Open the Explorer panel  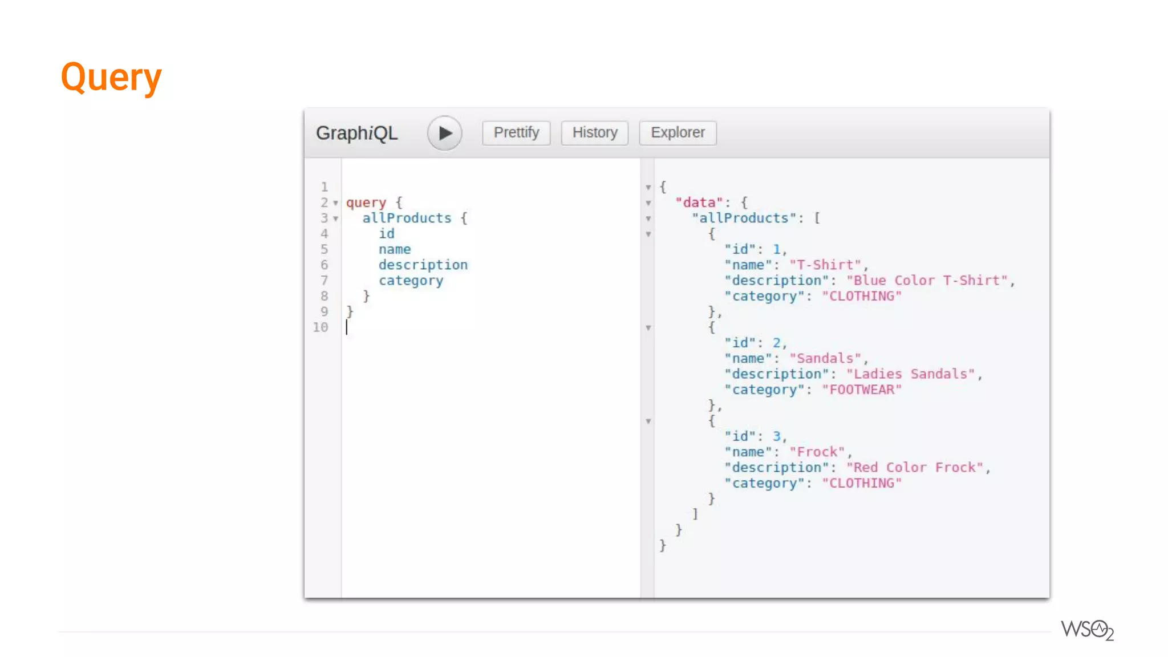click(x=678, y=133)
